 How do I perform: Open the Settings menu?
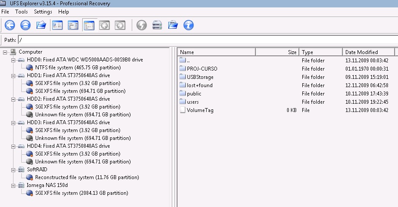43,12
